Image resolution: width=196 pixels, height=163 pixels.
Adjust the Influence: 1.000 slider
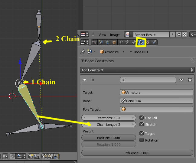coord(137,153)
